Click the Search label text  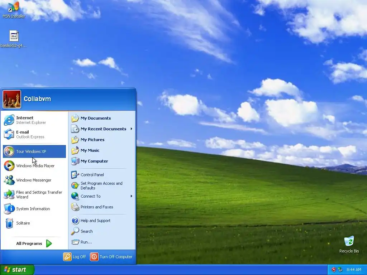coord(87,231)
